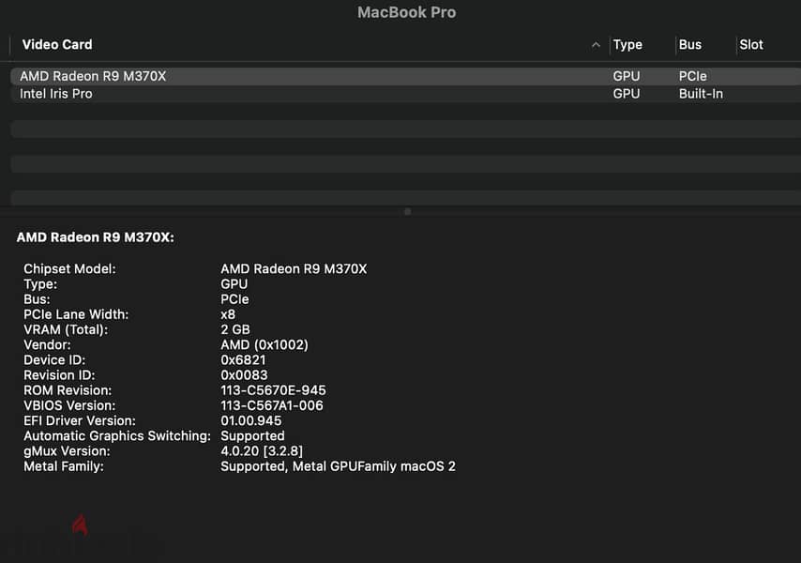The width and height of the screenshot is (801, 563).
Task: Click the Automatic Graphics Switching: label
Action: tap(117, 435)
